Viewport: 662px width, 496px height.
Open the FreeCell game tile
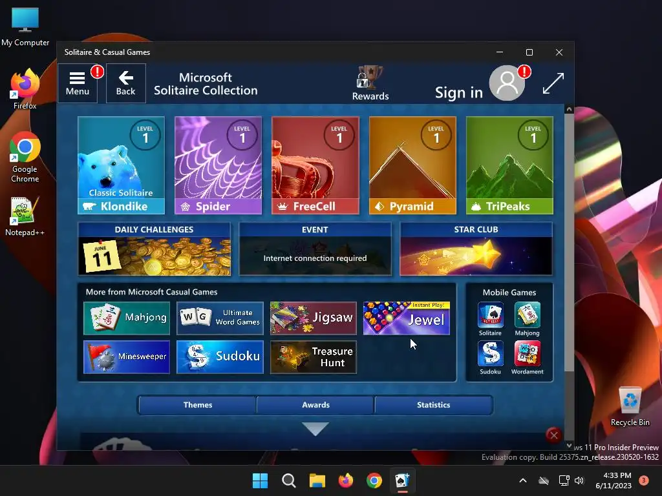315,165
